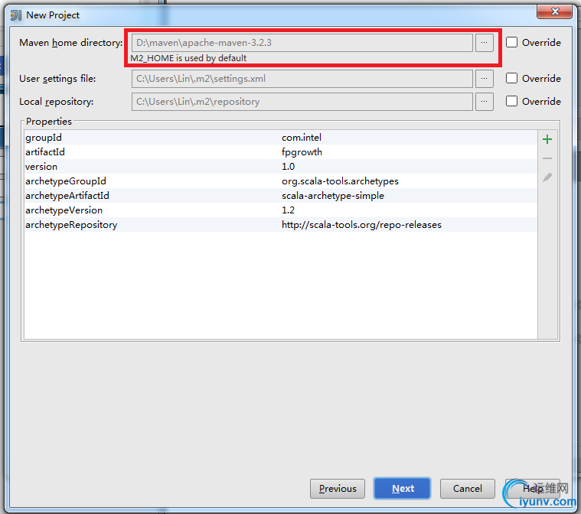Select the archetypeRepository property row
This screenshot has width=581, height=514.
coord(280,224)
